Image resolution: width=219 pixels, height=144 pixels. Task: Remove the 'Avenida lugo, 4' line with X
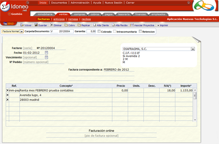point(7,95)
